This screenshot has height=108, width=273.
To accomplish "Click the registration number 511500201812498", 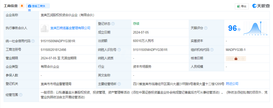I will point(53,50).
